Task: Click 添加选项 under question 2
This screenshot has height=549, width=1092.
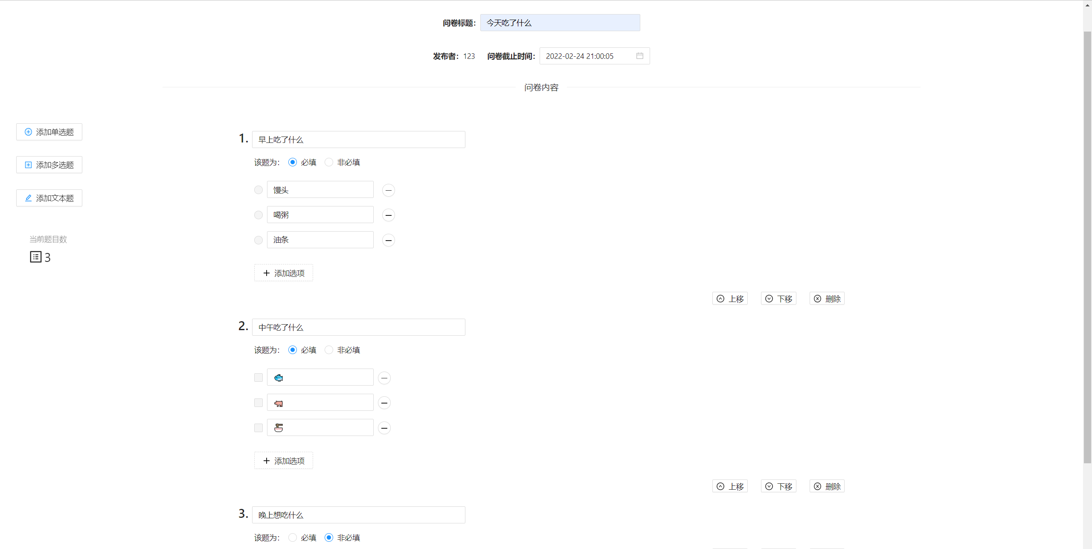Action: tap(283, 460)
